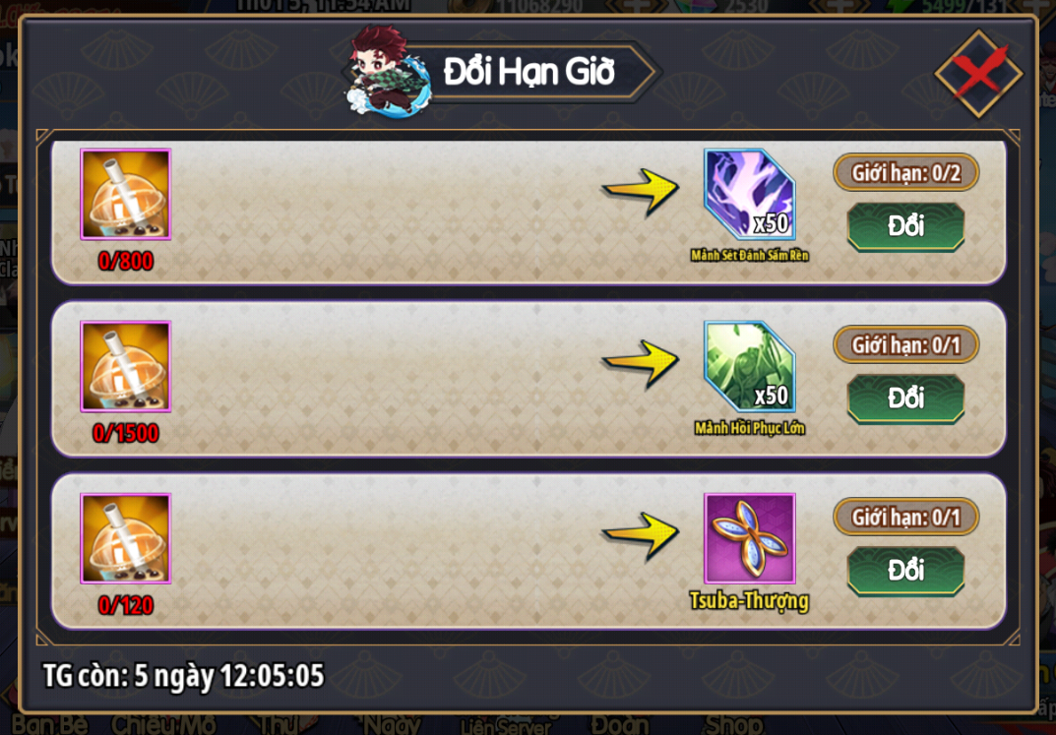Click the Tanjiro character icon in header
The width and height of the screenshot is (1056, 735).
point(388,71)
